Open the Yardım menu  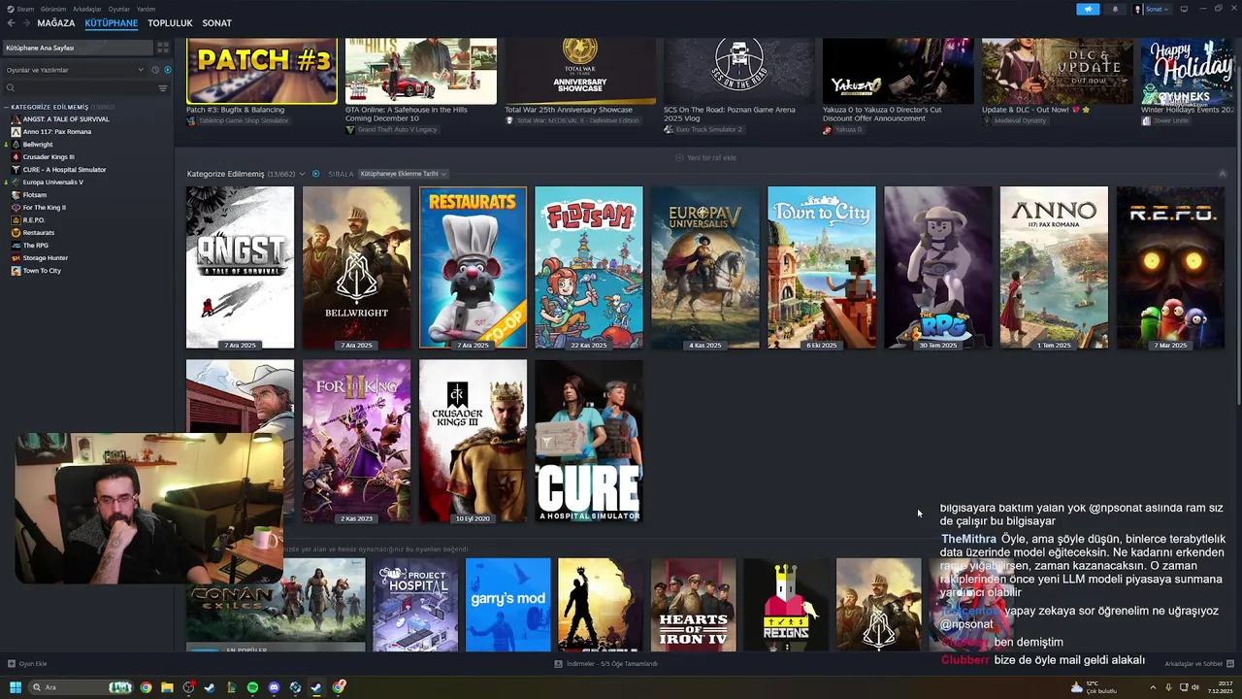[x=146, y=9]
